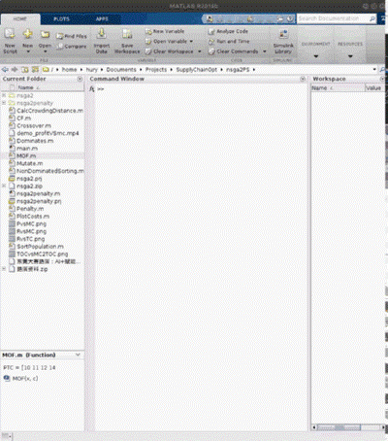This screenshot has width=388, height=441.
Task: Go forward using the right arrow icon
Action: [x=15, y=70]
